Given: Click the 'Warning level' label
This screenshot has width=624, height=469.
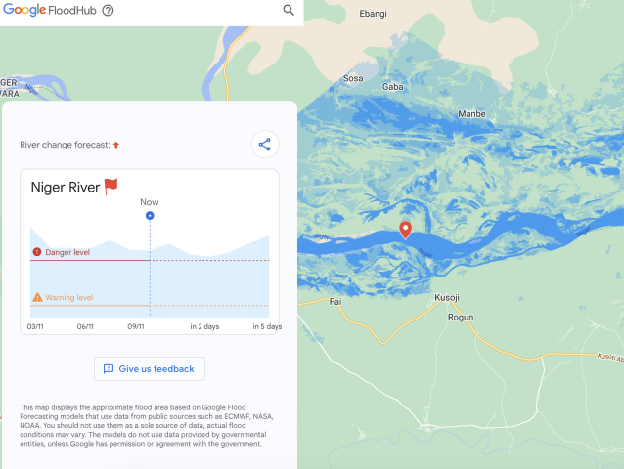Looking at the screenshot, I should [69, 298].
